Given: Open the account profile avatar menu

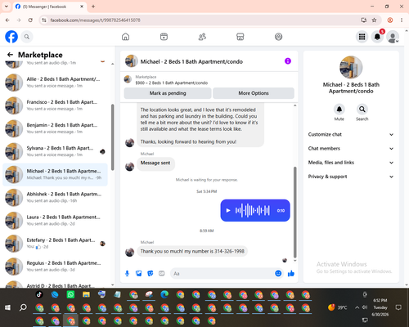Looking at the screenshot, I should (393, 37).
